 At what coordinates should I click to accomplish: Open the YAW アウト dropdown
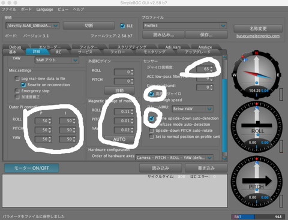(57, 60)
